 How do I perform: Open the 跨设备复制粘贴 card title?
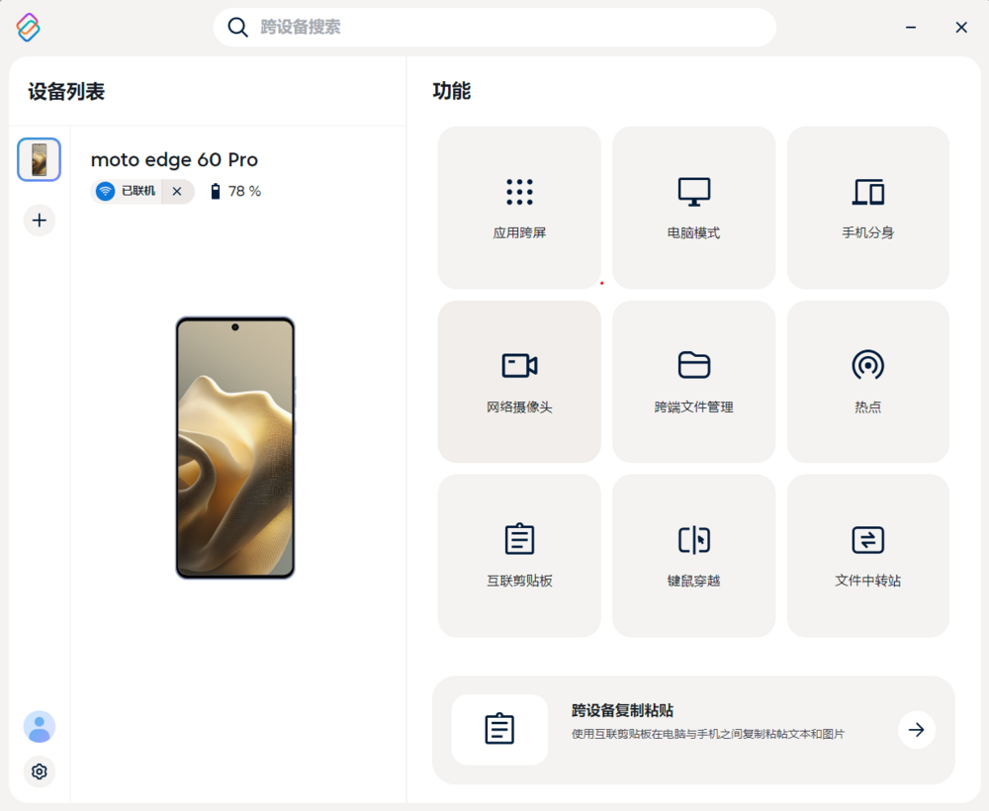coord(622,710)
